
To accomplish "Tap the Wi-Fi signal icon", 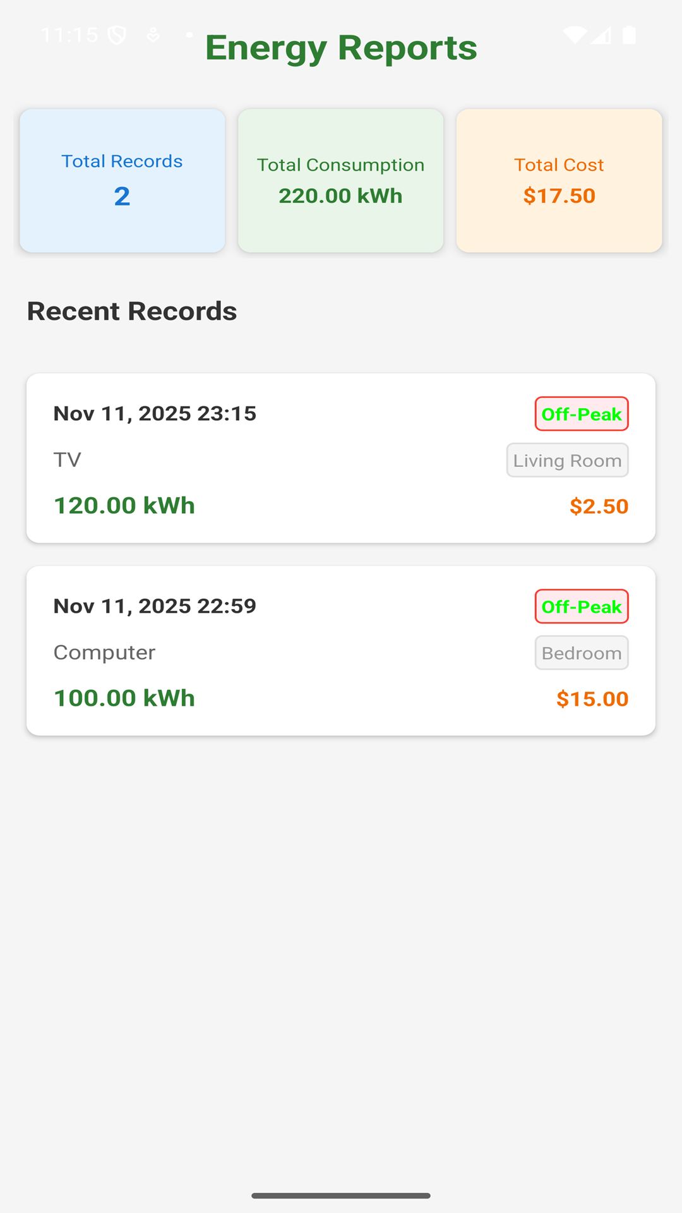I will (x=575, y=35).
